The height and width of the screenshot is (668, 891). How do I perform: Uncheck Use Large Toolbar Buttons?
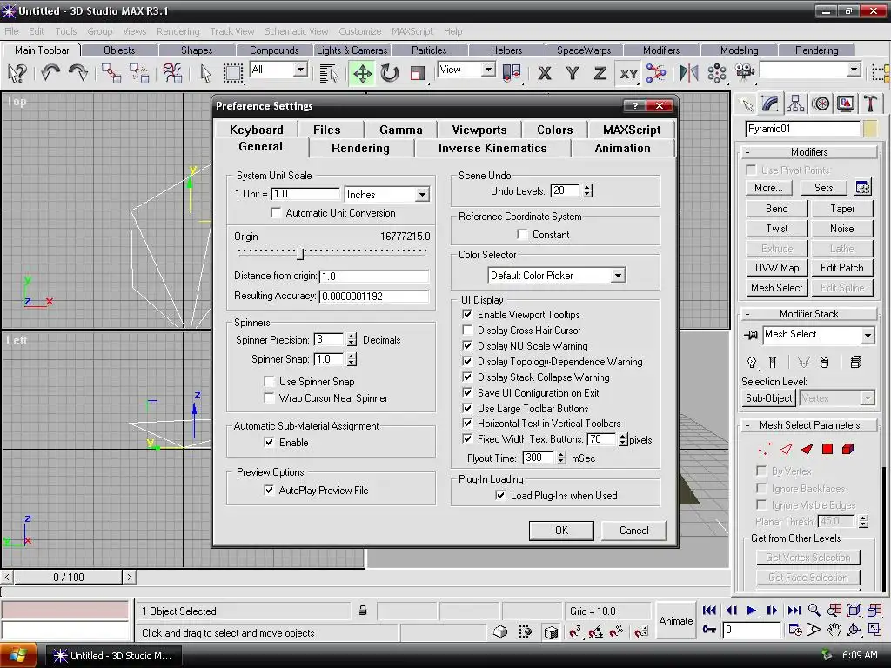pyautogui.click(x=467, y=408)
